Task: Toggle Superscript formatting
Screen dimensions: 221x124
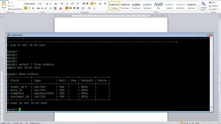Action: coord(45,8)
